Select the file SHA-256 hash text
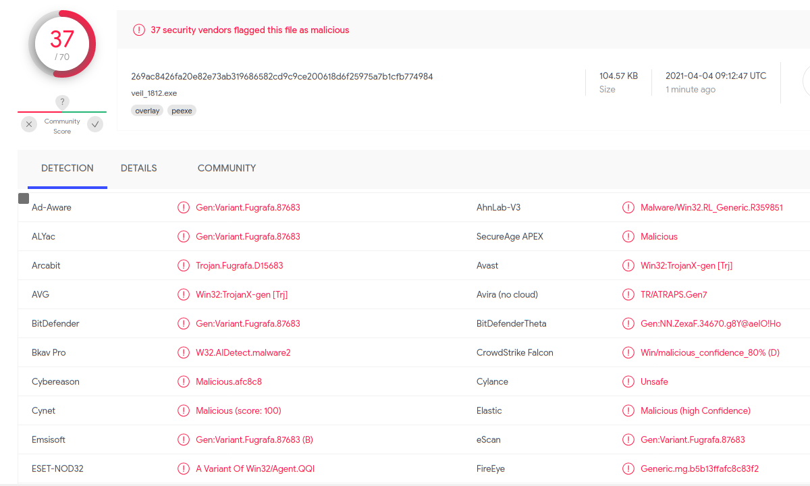This screenshot has height=486, width=810. pyautogui.click(x=282, y=76)
